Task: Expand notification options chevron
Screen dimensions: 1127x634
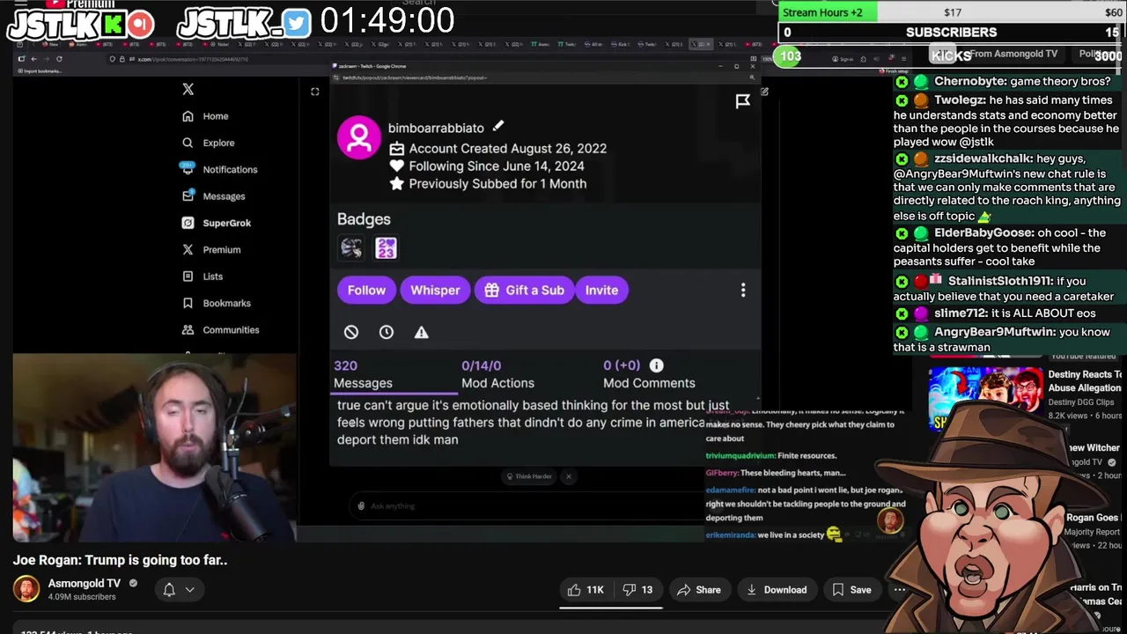Action: click(189, 590)
